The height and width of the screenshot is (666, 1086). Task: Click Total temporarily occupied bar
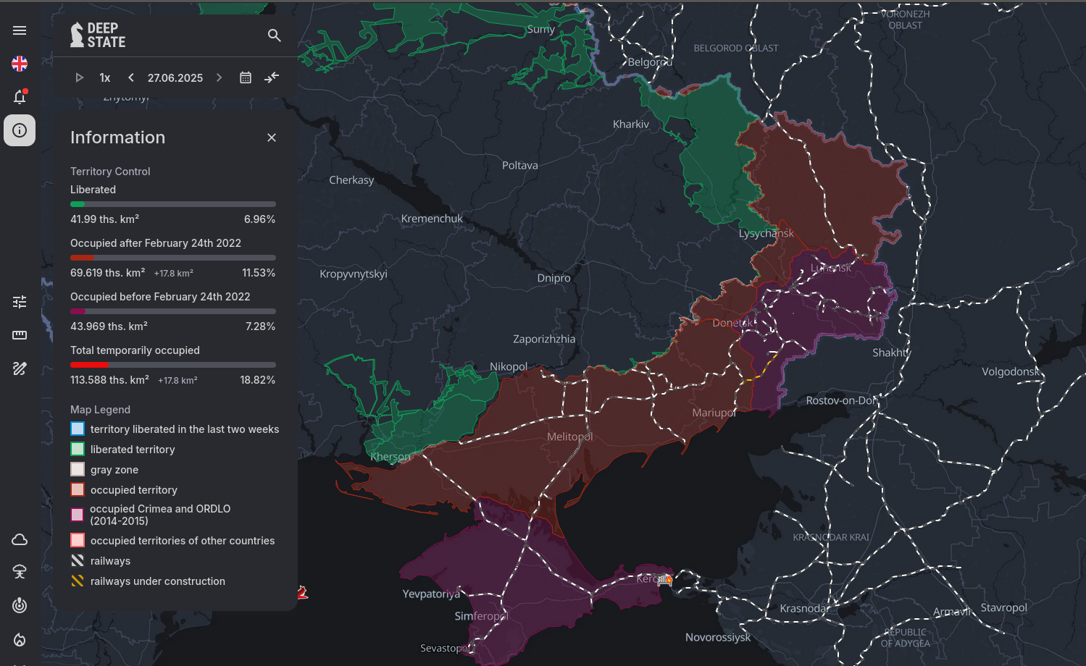173,365
